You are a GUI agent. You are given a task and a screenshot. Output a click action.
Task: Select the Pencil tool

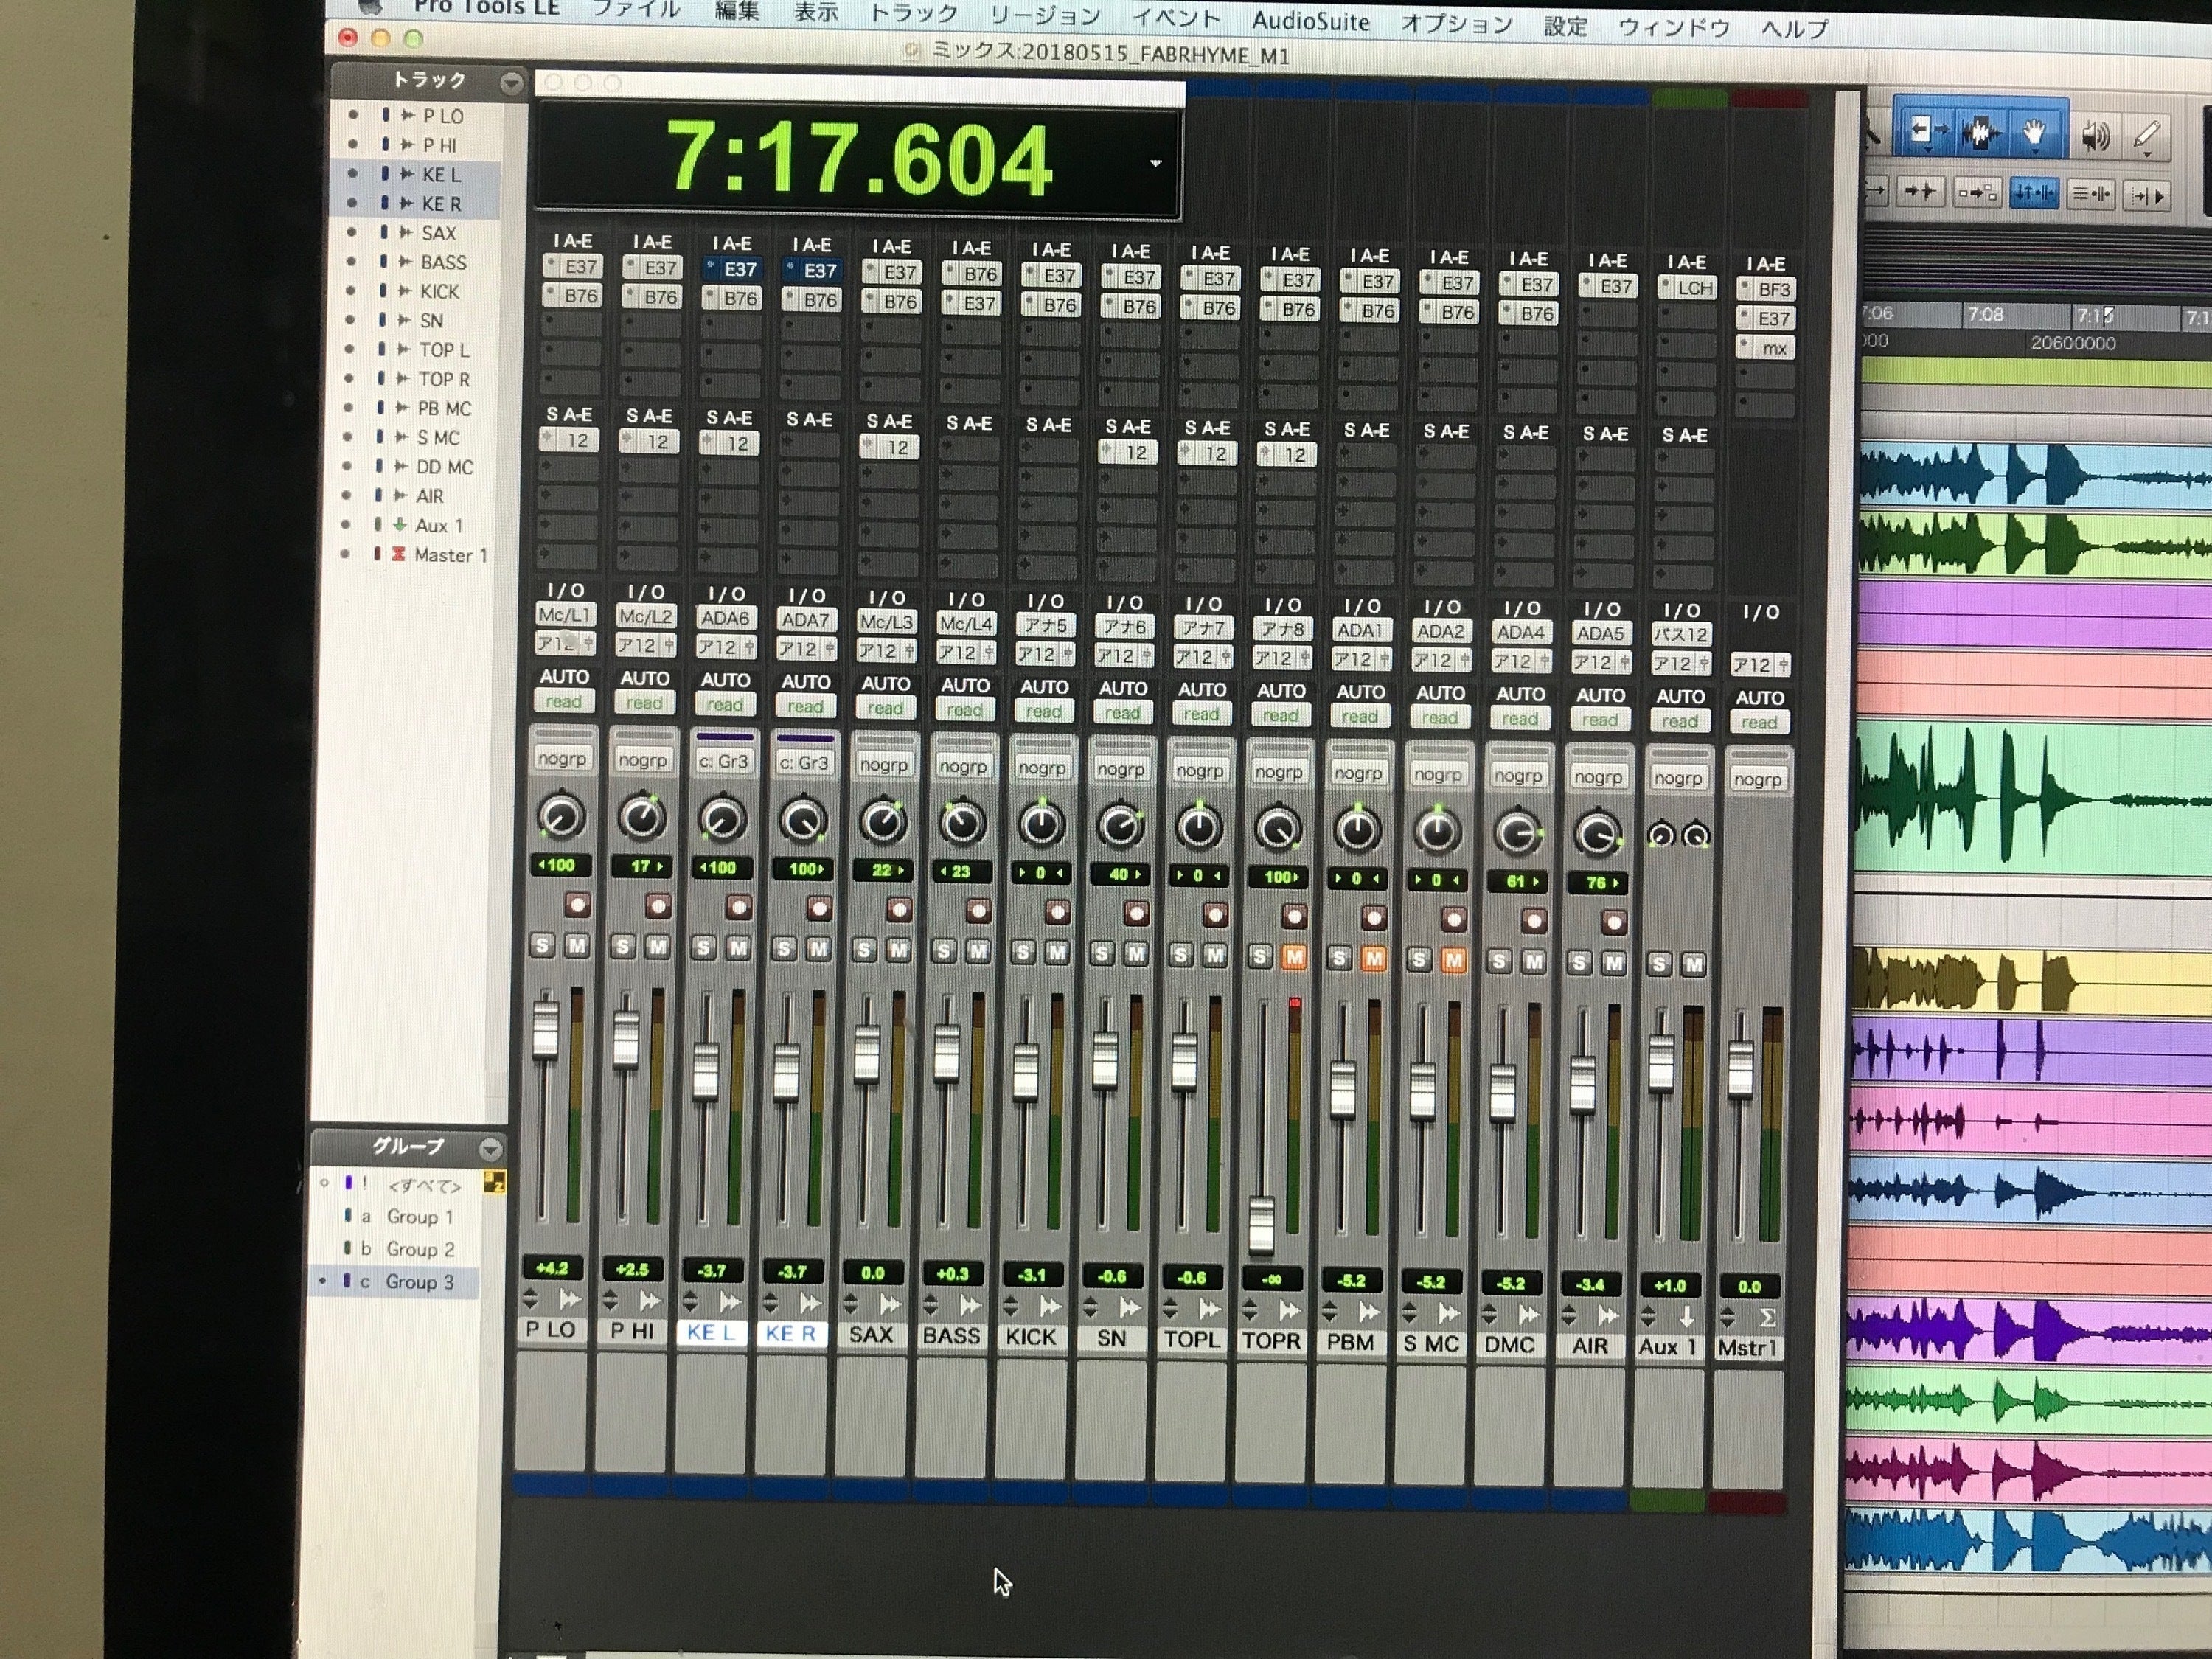pos(2148,135)
